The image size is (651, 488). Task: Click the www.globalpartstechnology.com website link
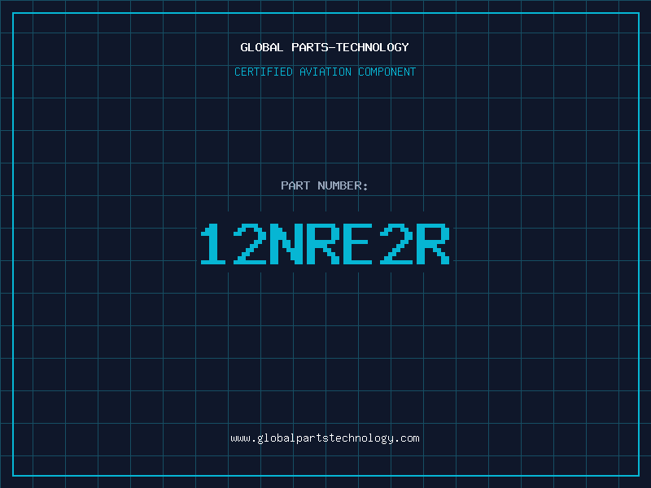325,438
